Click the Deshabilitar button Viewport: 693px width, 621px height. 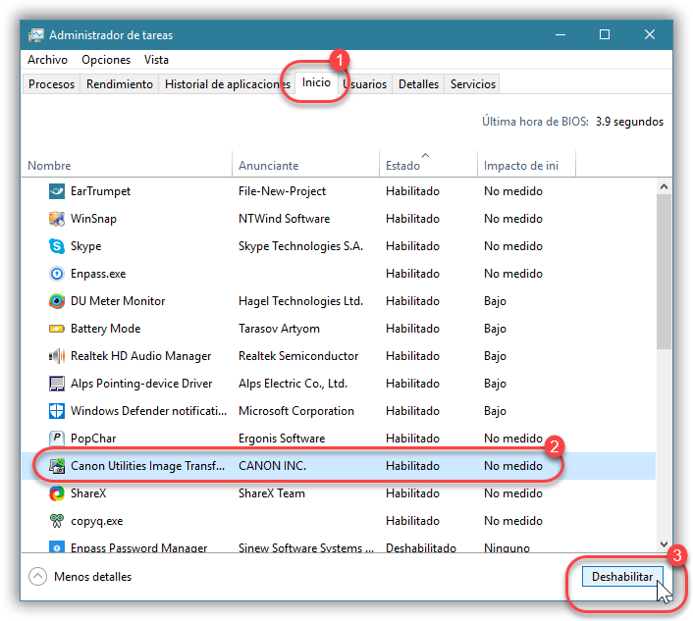pyautogui.click(x=622, y=577)
